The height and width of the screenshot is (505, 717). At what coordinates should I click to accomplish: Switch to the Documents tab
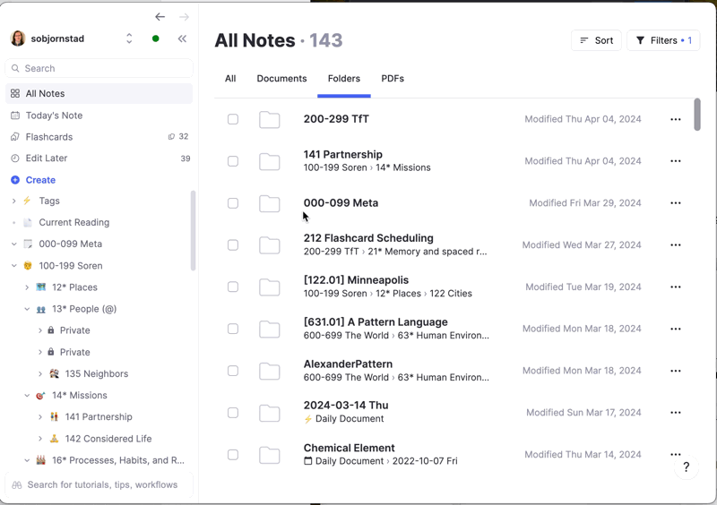[x=281, y=79]
